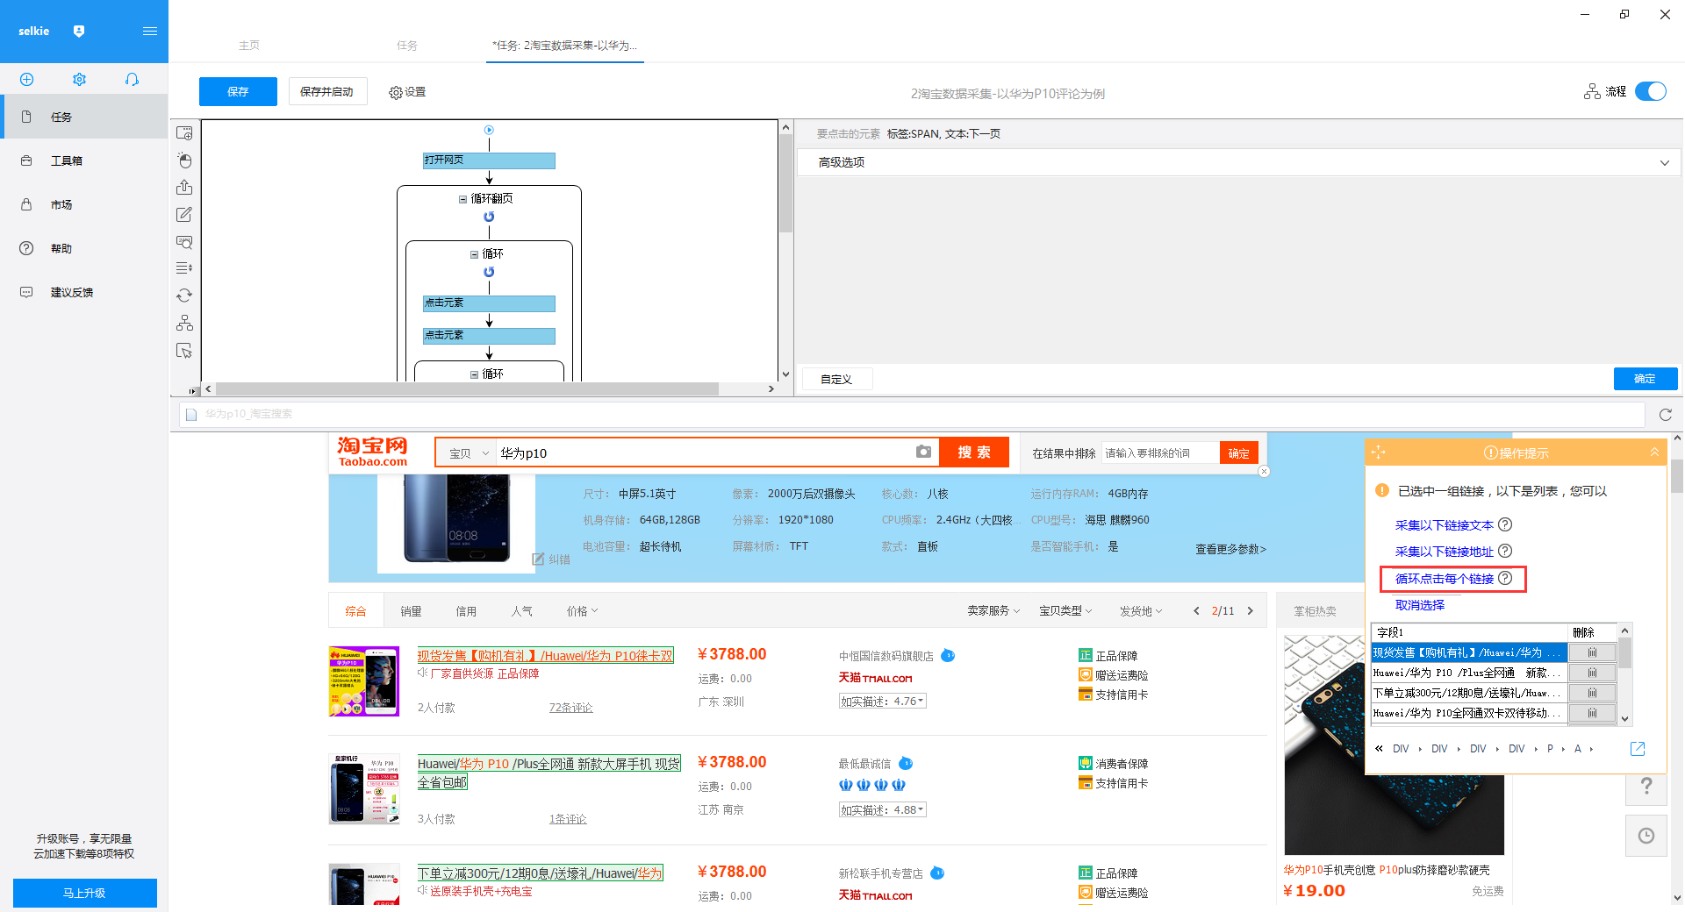1685x912 pixels.
Task: Switch to the 主页 tab
Action: 249,46
